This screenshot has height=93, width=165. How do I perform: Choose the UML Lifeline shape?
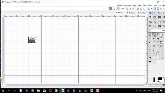[x=158, y=46]
